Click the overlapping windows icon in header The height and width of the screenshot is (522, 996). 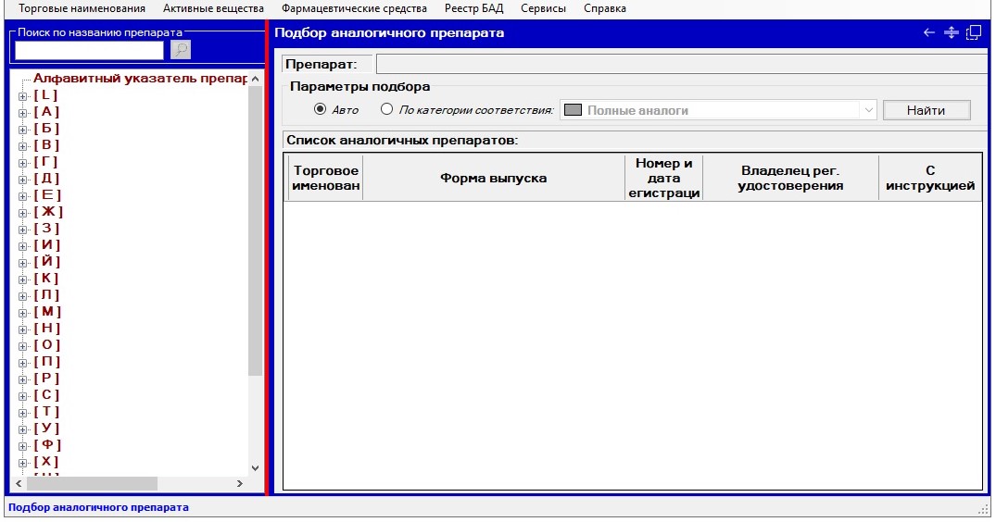tap(973, 32)
